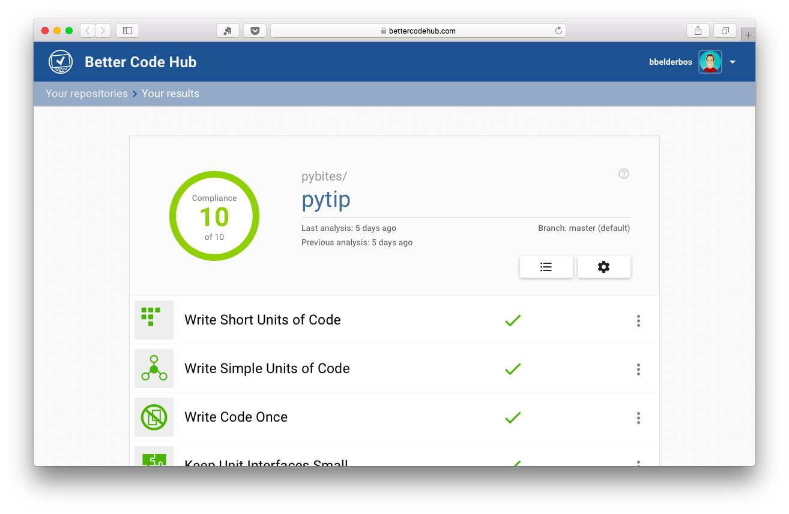Click checkmark for Write Short Units of Code
789x514 pixels.
click(513, 321)
